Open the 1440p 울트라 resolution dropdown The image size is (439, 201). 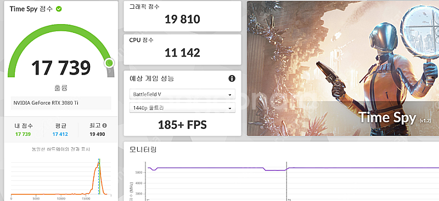182,108
